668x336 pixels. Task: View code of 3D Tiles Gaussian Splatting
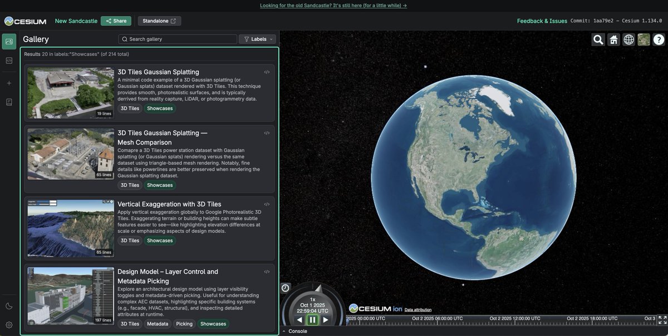pos(267,72)
